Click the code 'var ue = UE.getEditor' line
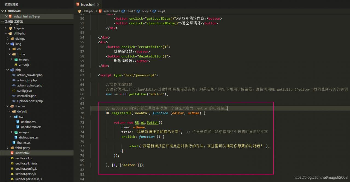 click(137, 94)
